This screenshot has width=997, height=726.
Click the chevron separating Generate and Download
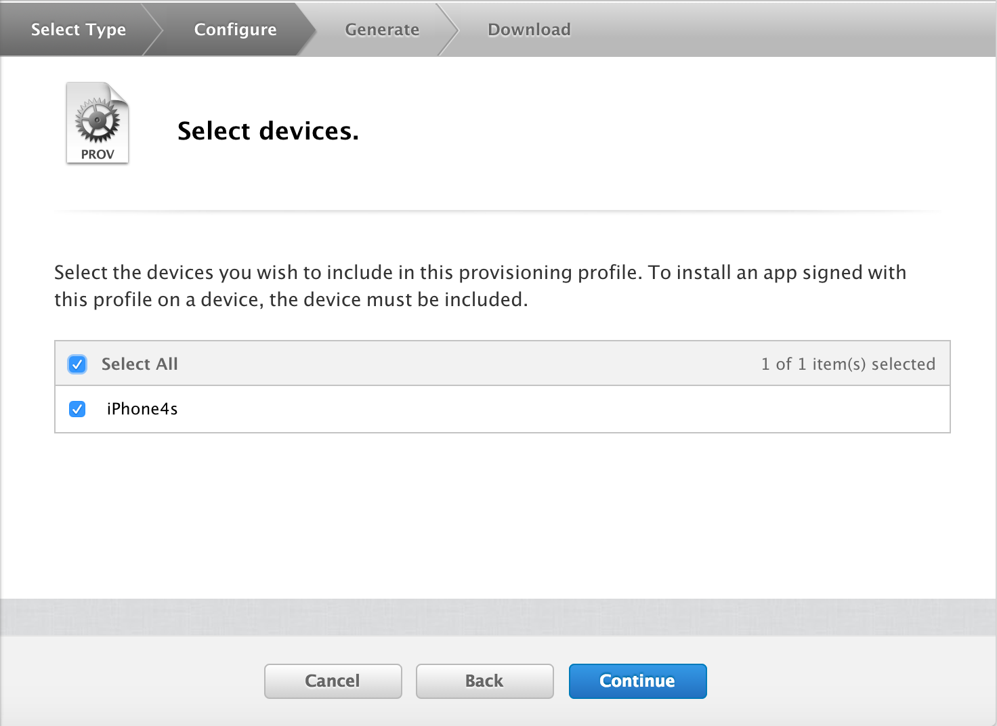tap(448, 29)
